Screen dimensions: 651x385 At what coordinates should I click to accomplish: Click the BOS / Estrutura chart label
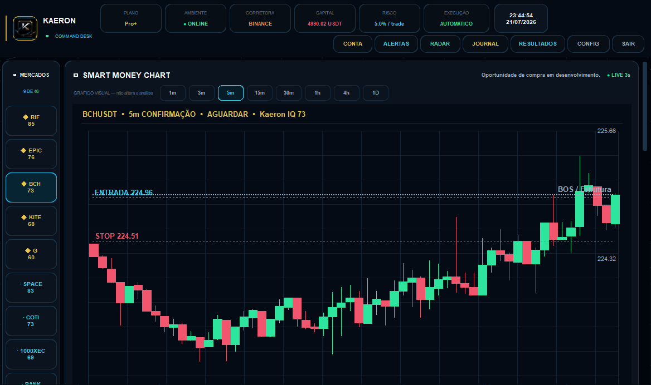[584, 189]
